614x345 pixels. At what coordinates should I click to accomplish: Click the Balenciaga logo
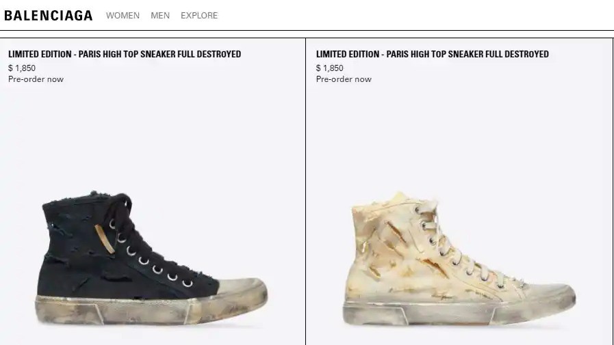click(49, 16)
